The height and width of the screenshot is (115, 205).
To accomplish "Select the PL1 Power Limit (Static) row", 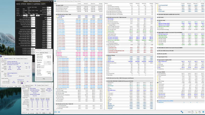I will [x=130, y=37].
